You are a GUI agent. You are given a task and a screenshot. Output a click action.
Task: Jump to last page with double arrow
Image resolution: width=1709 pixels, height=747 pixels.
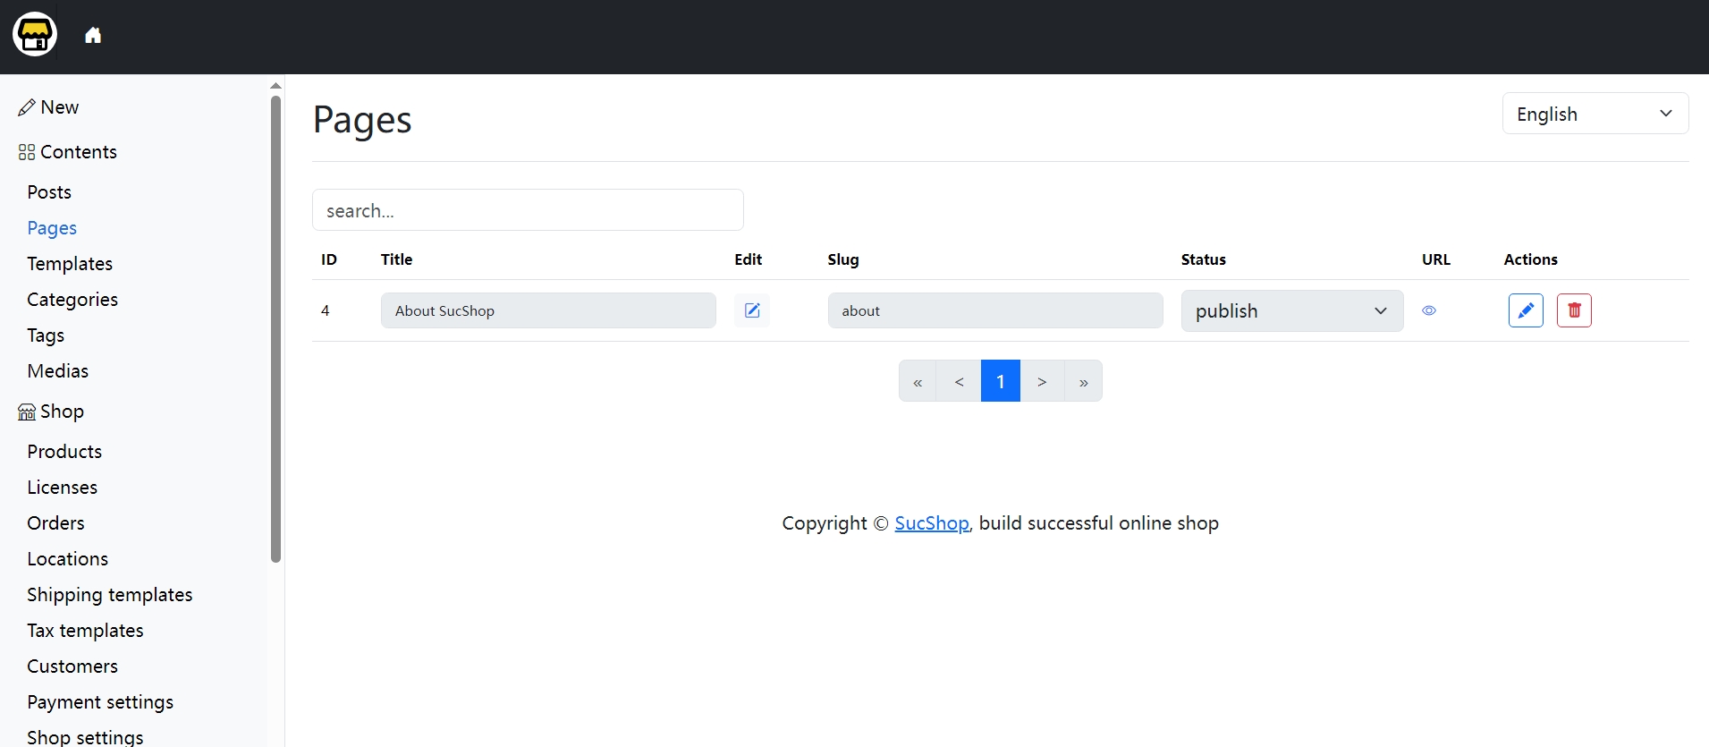[x=1083, y=381]
